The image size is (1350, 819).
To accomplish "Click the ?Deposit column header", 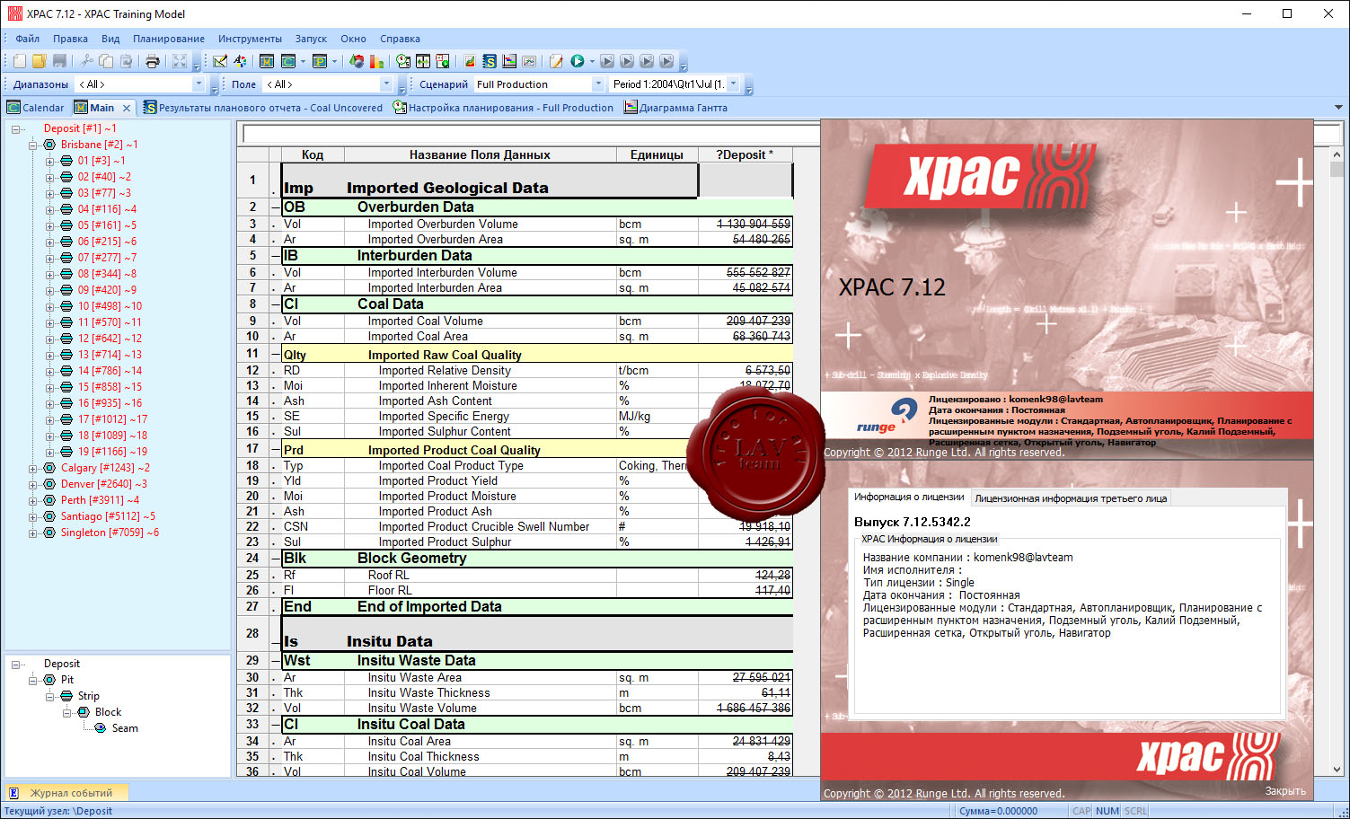I will (x=745, y=154).
